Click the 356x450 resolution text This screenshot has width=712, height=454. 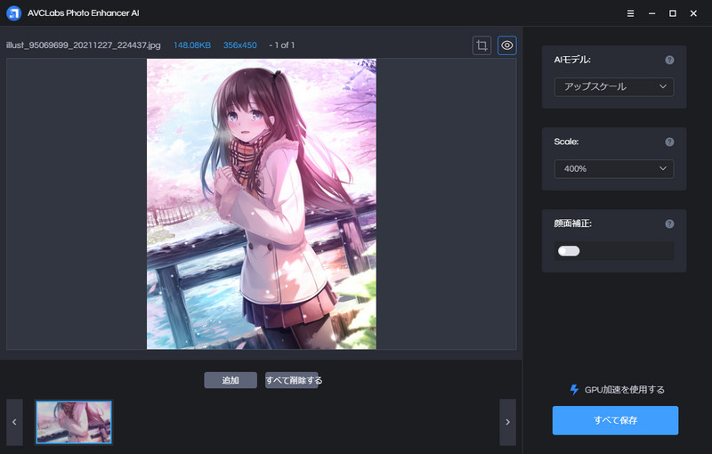tap(239, 45)
